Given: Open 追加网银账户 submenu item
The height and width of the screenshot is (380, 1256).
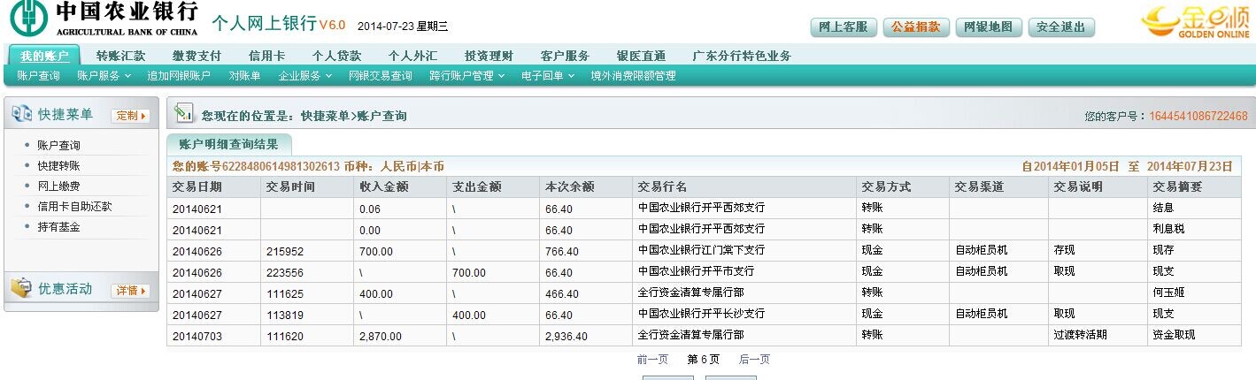Looking at the screenshot, I should (179, 76).
